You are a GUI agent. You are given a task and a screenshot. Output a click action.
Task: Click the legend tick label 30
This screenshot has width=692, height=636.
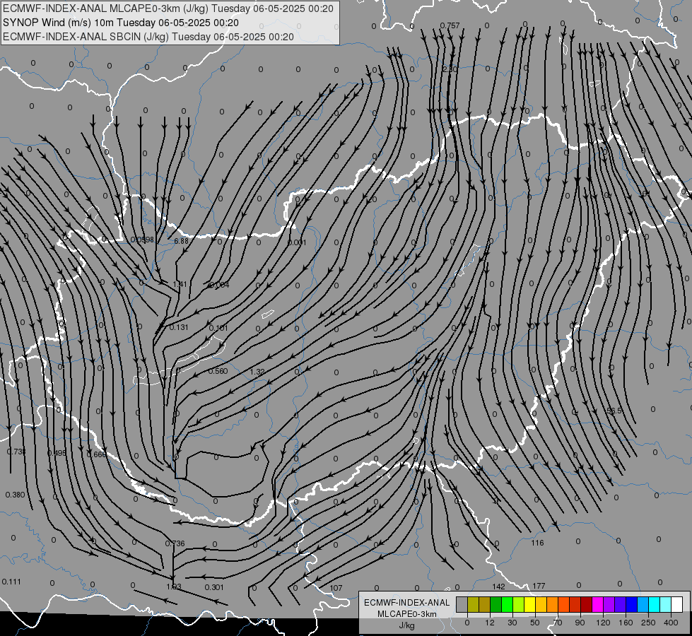tap(512, 623)
